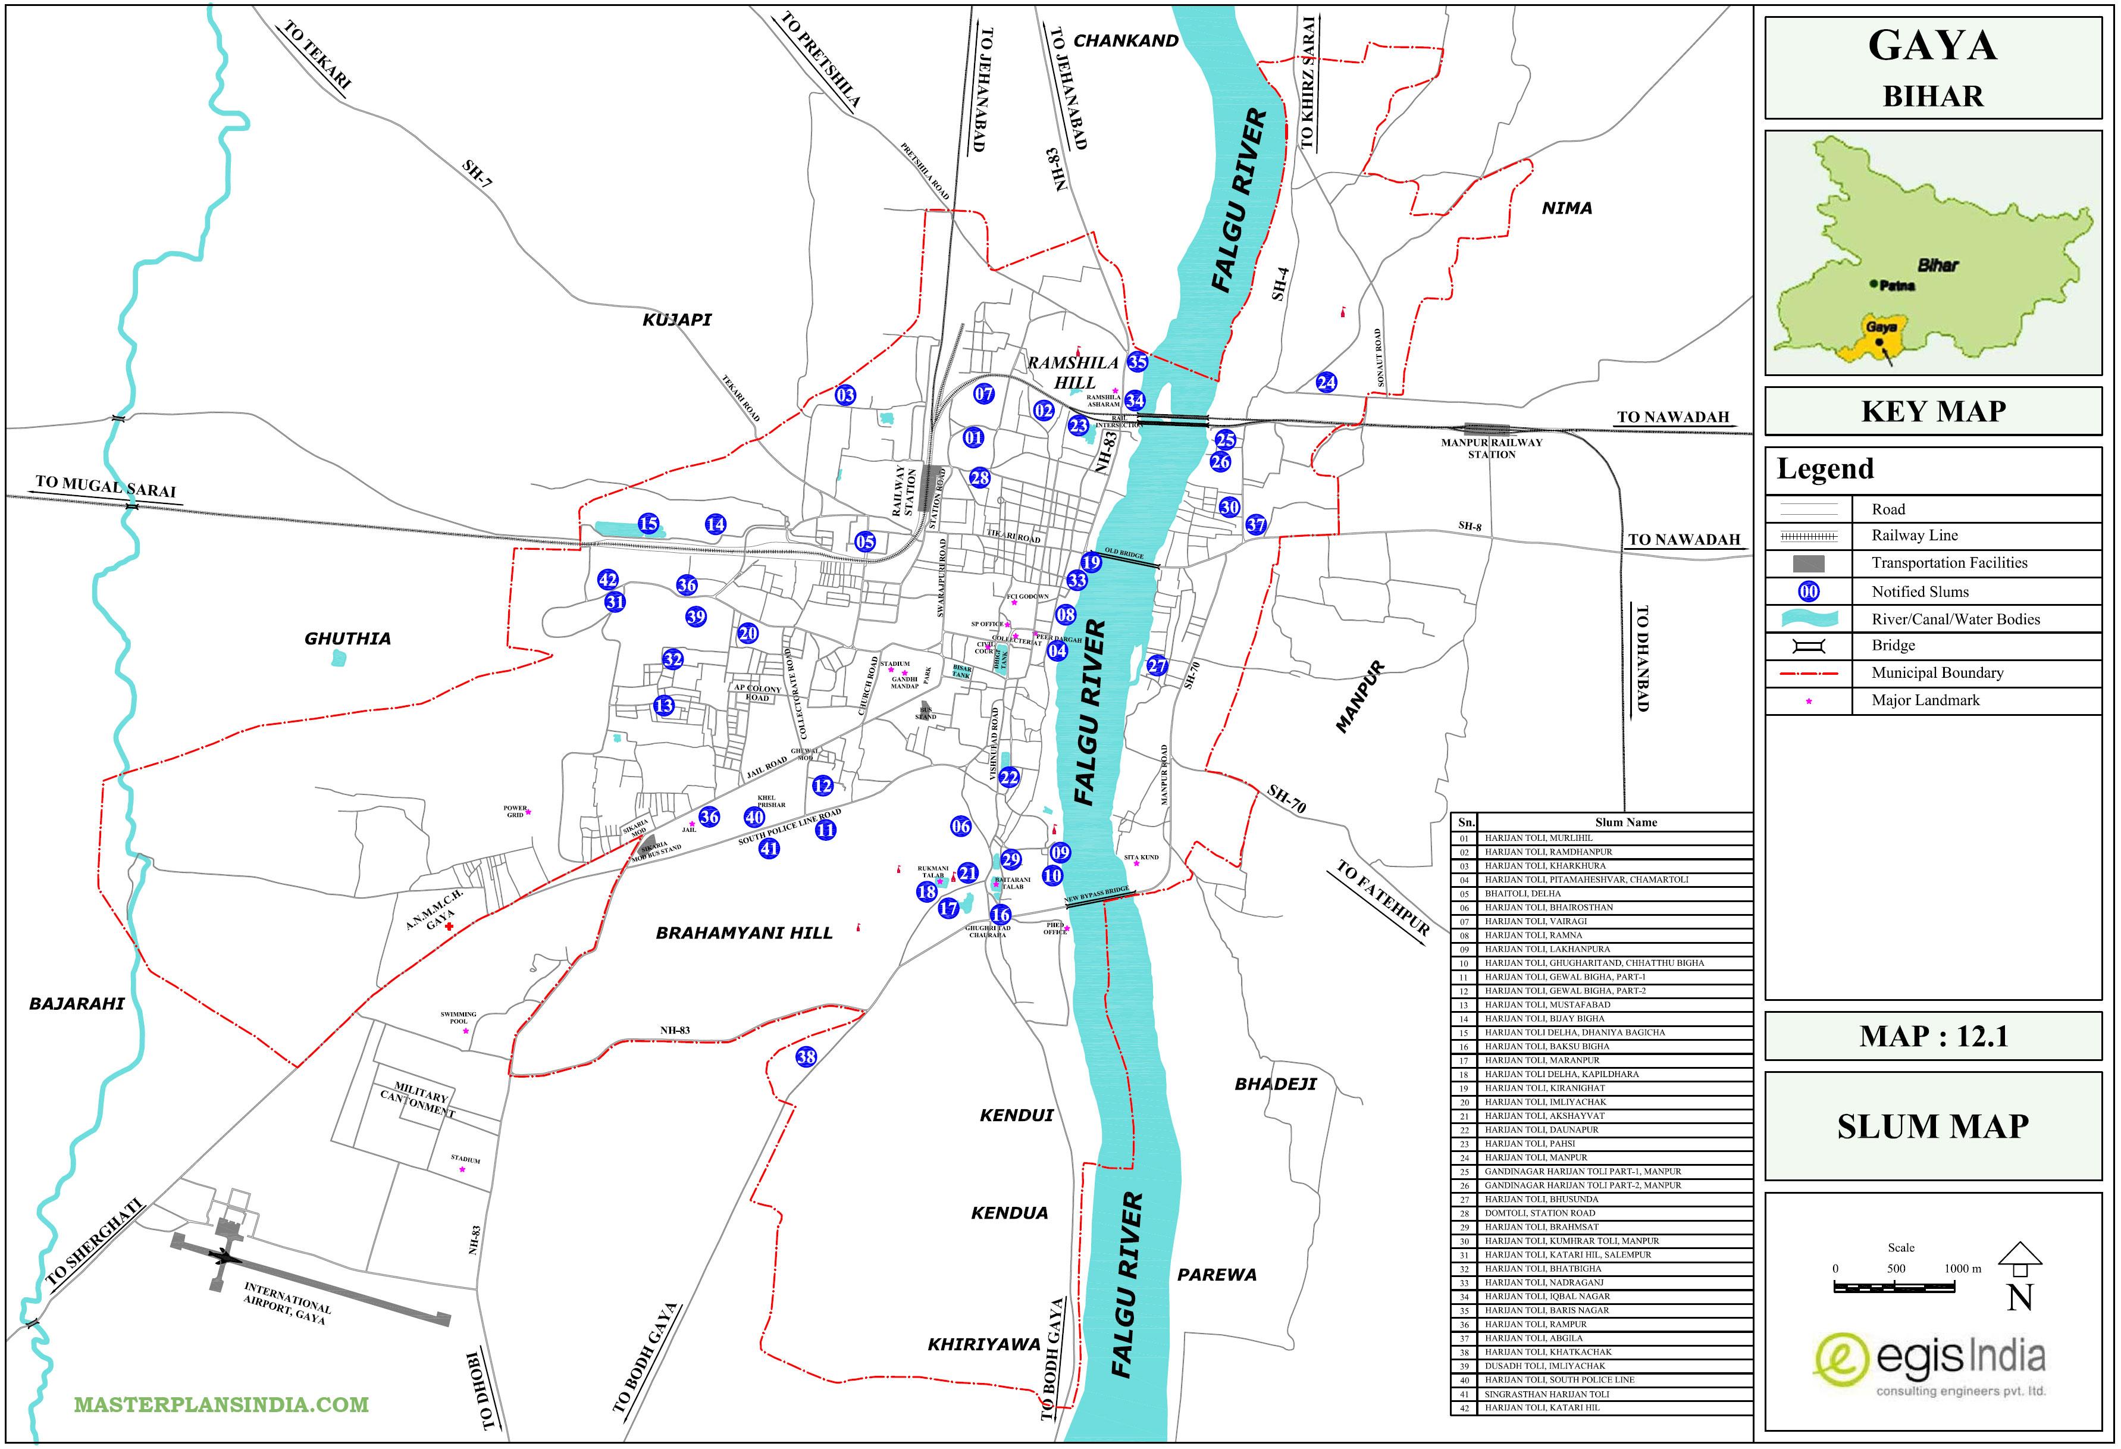Screen dimensions: 2121x1449
Task: Click slum marker 15 by the pond
Action: (x=648, y=524)
